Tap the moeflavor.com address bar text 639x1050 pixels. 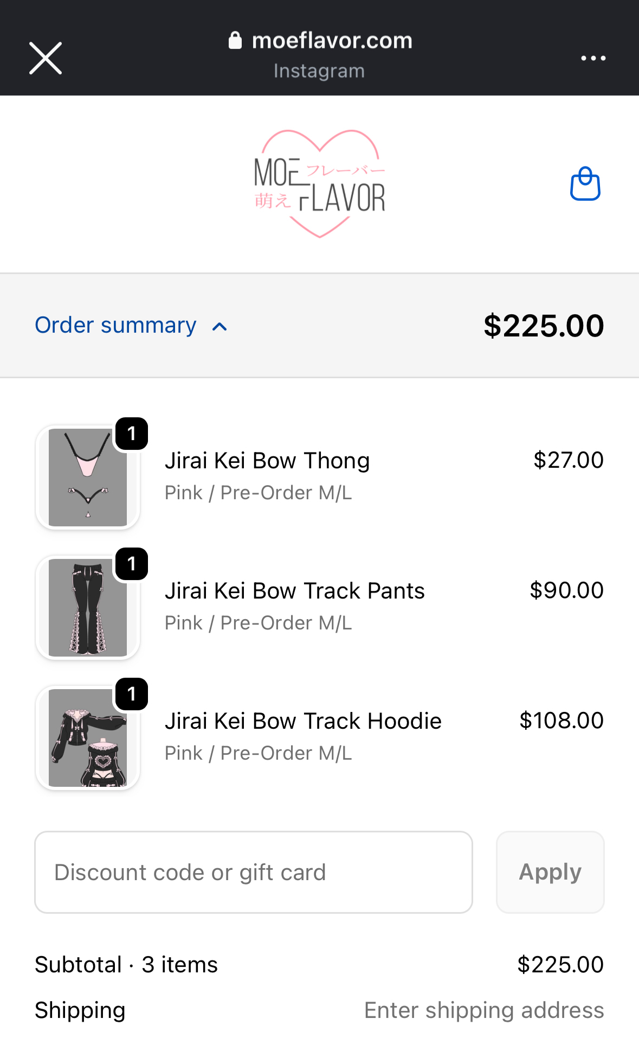pyautogui.click(x=332, y=41)
